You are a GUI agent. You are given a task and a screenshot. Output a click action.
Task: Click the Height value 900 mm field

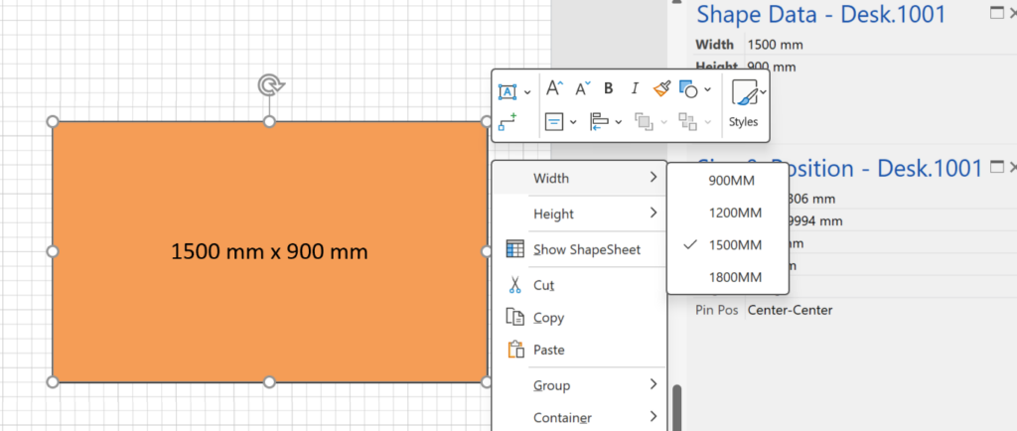[x=771, y=67]
